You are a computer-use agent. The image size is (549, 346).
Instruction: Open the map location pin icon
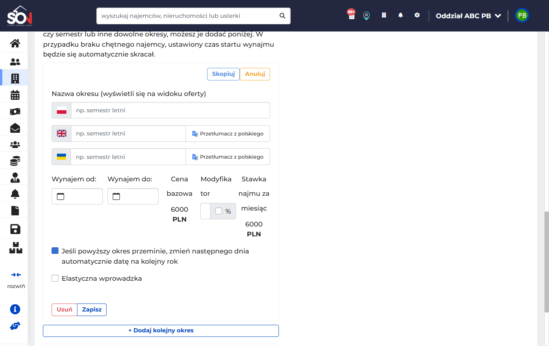(x=367, y=16)
